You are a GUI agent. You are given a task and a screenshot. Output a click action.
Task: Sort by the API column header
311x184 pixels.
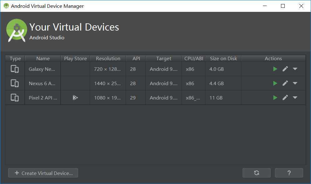tap(136, 59)
